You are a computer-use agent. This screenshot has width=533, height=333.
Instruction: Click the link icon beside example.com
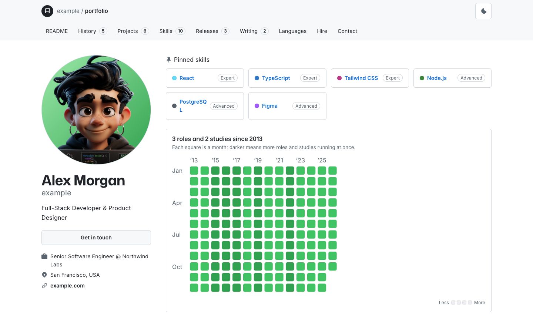click(44, 286)
